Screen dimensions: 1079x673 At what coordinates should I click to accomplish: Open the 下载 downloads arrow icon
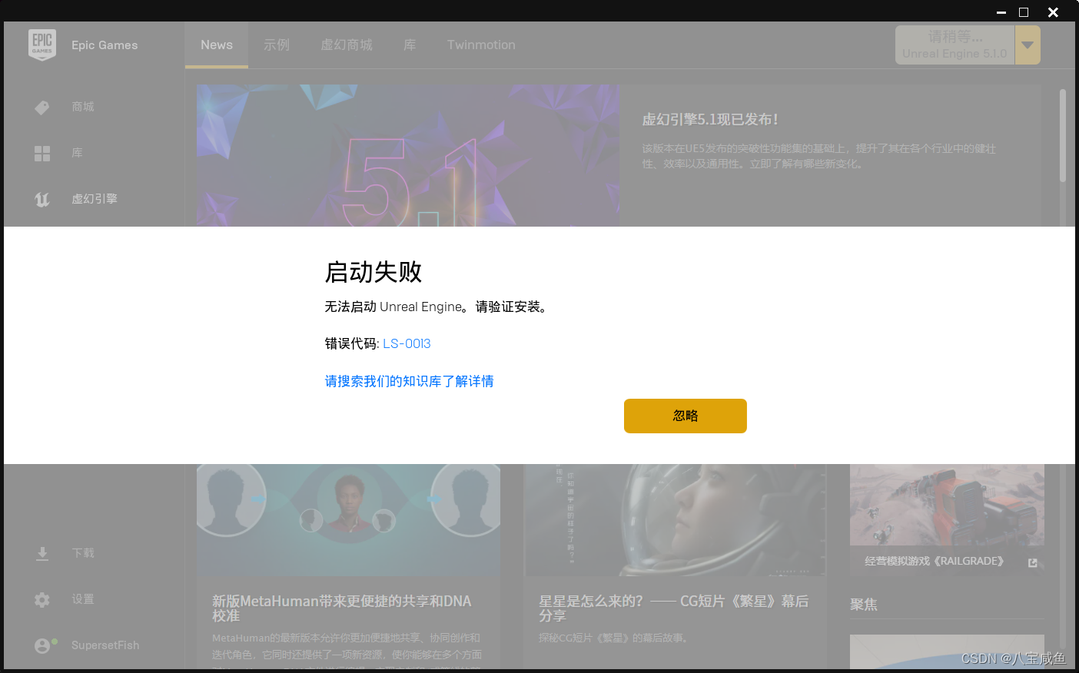click(42, 554)
